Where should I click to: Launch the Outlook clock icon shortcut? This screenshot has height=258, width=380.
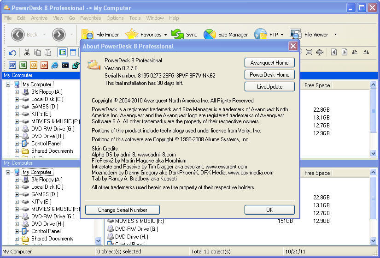pos(34,65)
